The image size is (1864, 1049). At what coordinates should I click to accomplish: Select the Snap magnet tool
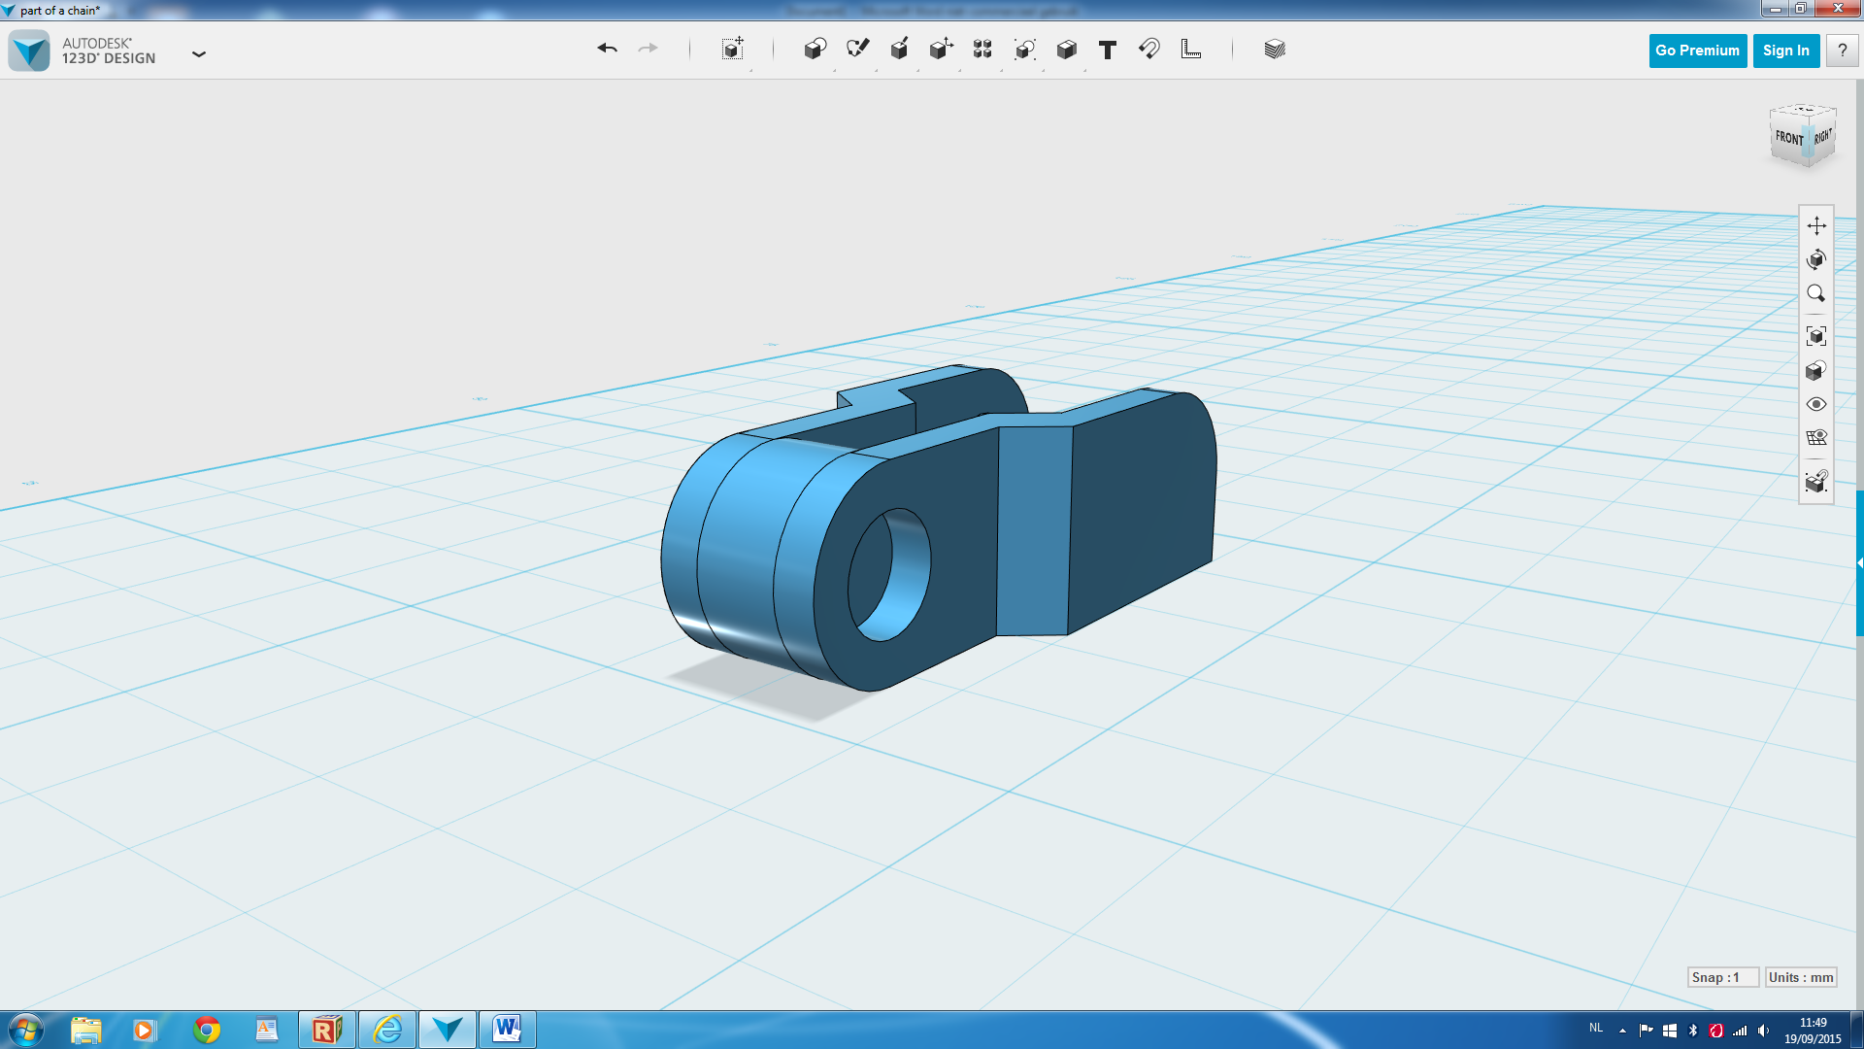coord(1149,49)
